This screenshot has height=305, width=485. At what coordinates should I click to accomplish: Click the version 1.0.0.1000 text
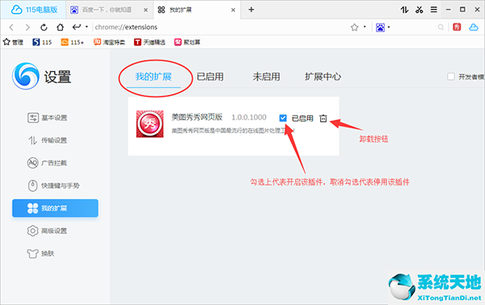[x=249, y=118]
